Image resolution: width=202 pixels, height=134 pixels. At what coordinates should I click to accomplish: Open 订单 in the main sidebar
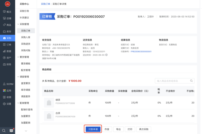click(7, 44)
